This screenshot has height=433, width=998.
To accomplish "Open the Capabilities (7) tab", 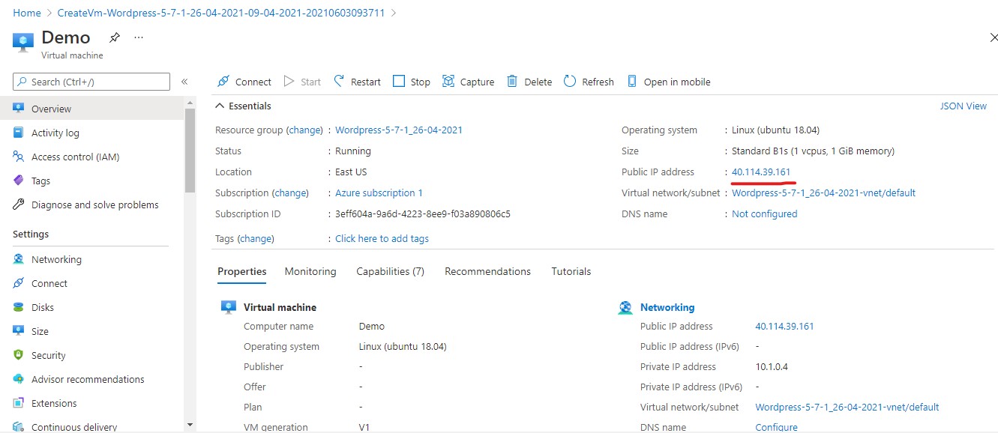I will point(390,271).
